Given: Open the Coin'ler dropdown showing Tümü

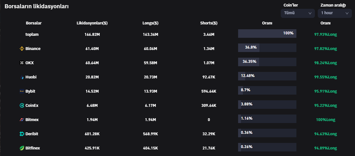Looking at the screenshot, I should pyautogui.click(x=298, y=13).
